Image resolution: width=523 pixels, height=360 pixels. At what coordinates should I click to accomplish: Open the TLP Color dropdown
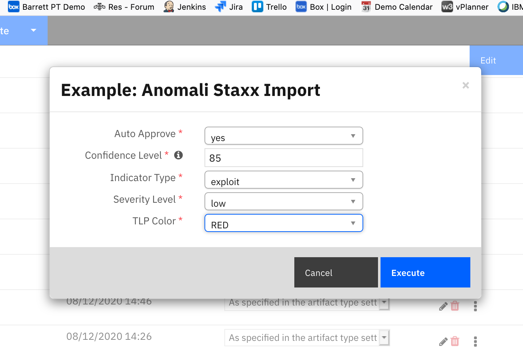284,223
